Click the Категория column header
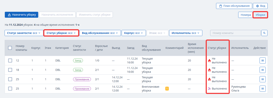This screenshot has height=98, width=273. tap(62, 48)
